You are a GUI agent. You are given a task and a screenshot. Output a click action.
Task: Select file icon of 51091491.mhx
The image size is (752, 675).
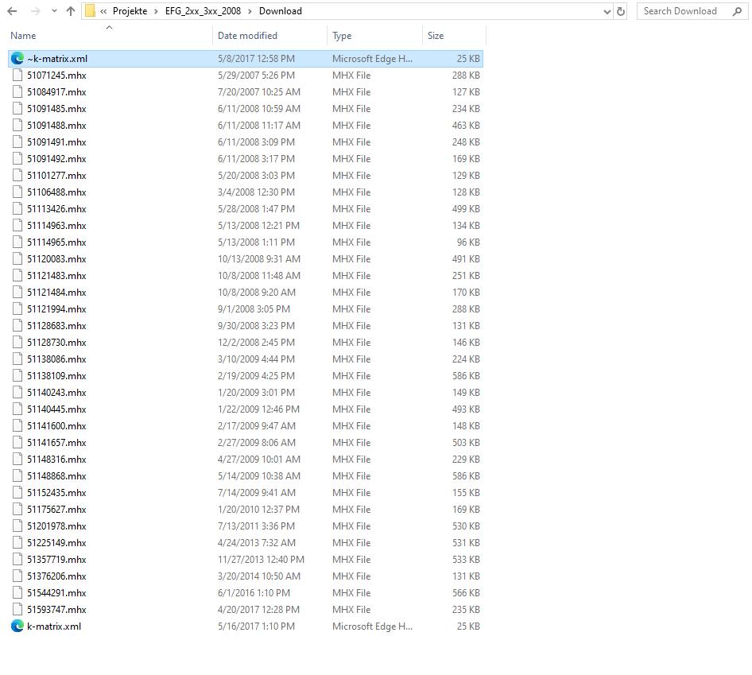17,142
